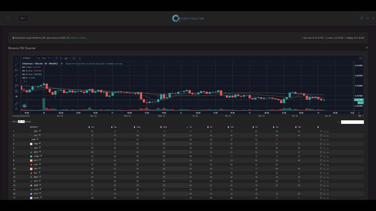Open the compare or add symbol icon

pos(74,58)
